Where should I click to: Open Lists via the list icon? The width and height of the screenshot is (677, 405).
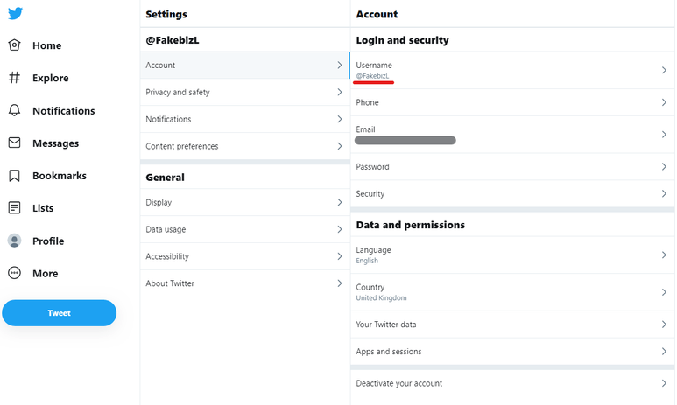[14, 208]
